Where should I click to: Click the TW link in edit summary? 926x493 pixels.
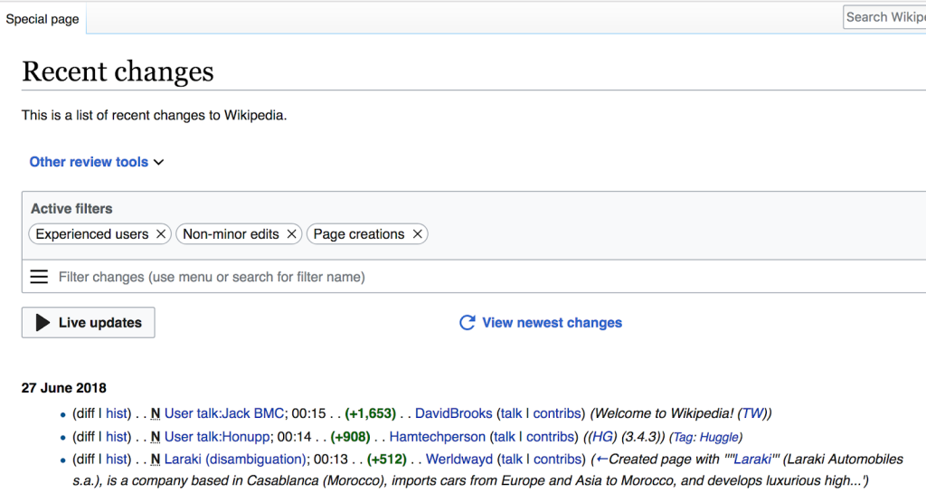752,413
